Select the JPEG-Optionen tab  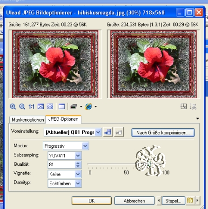coord(63,119)
